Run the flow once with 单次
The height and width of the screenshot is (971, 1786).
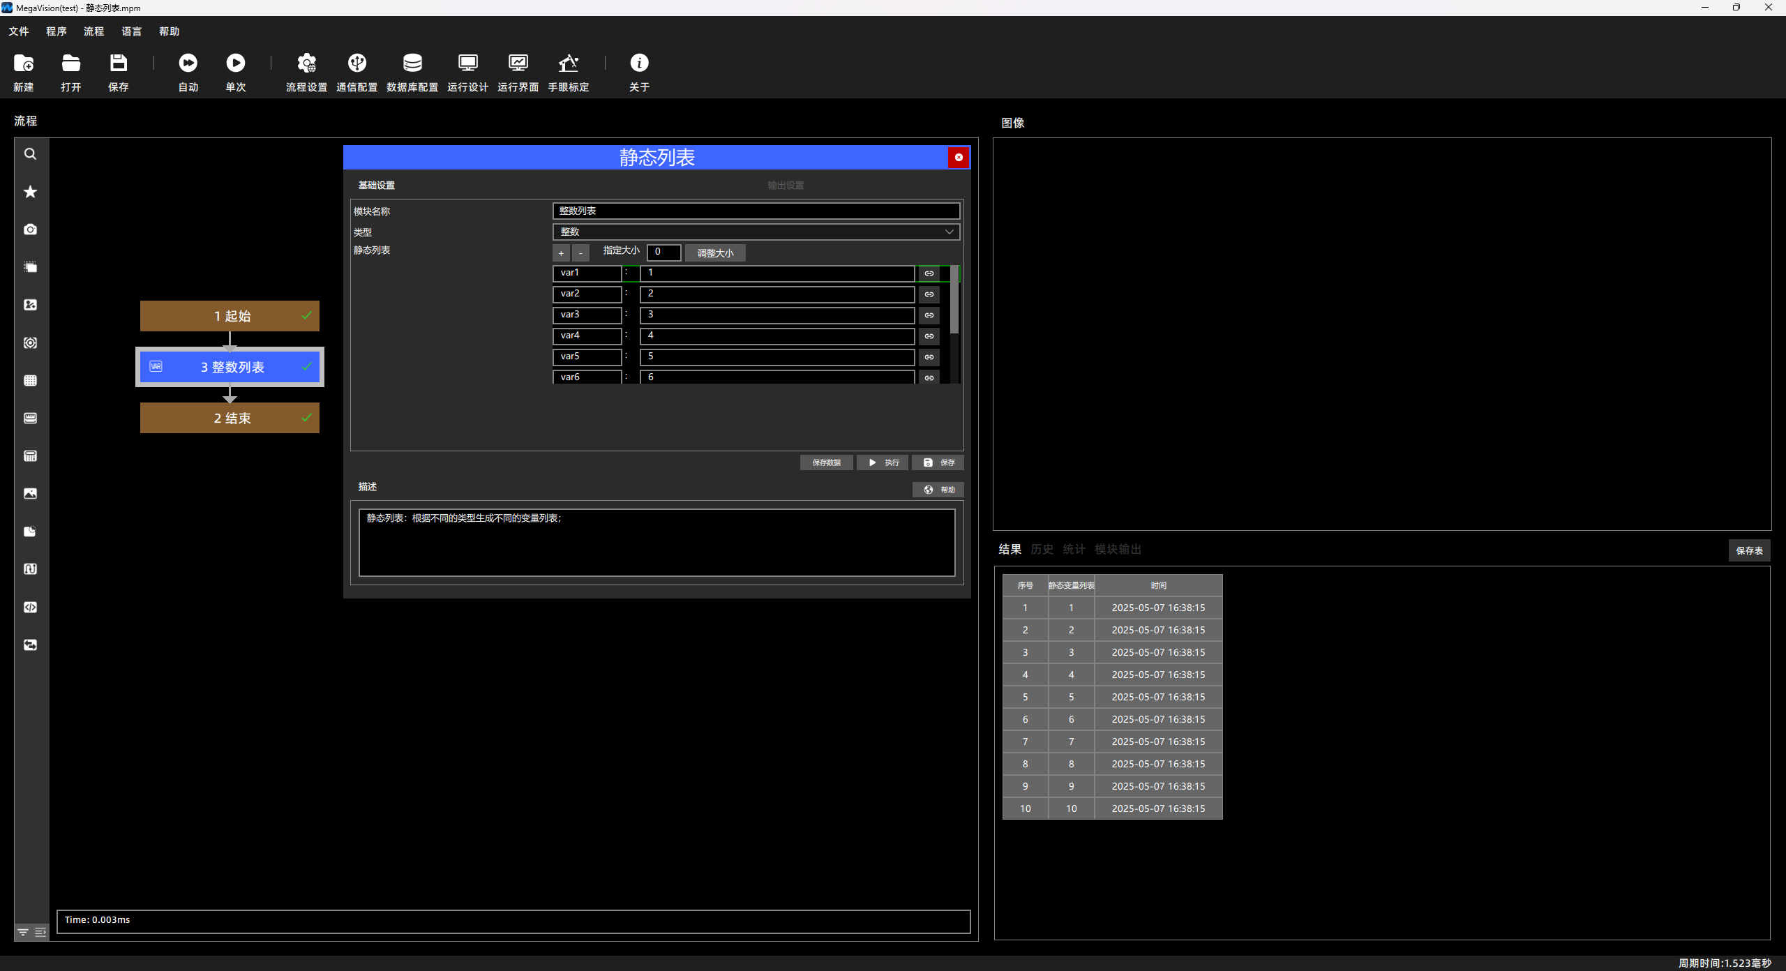coord(236,72)
